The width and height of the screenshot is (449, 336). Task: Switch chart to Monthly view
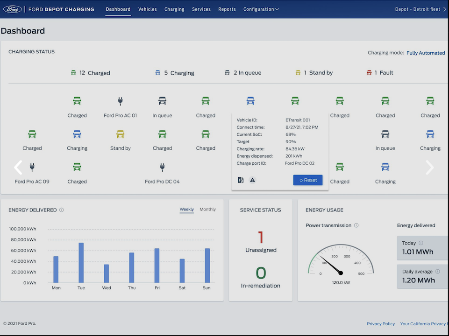point(207,210)
